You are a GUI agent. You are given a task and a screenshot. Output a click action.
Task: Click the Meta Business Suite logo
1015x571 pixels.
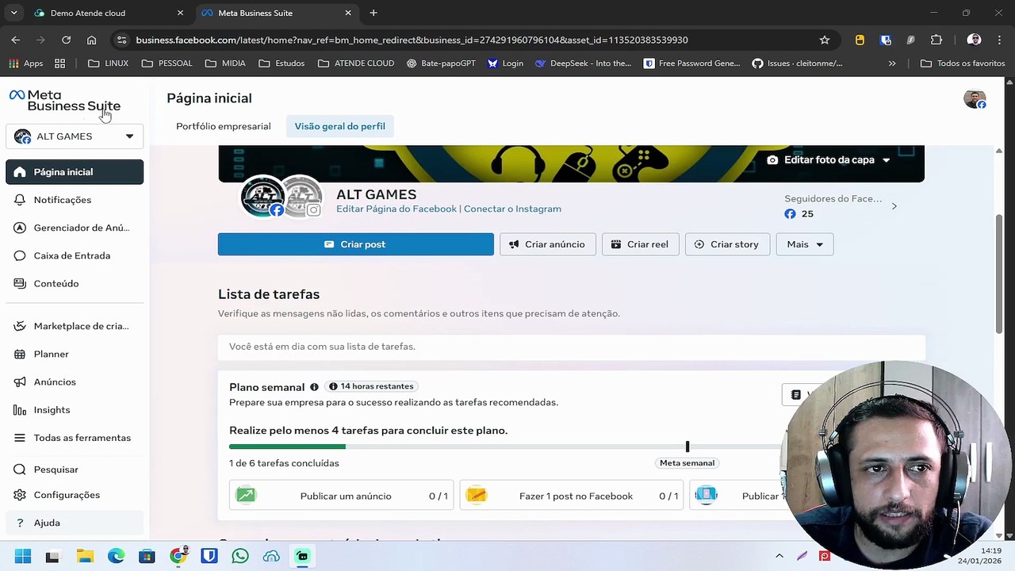(x=65, y=100)
